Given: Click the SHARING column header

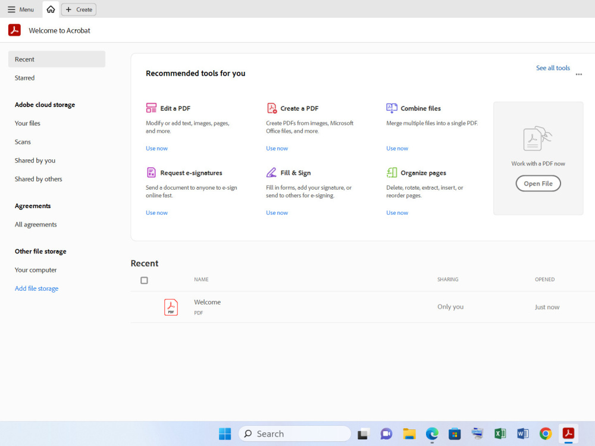Looking at the screenshot, I should (448, 279).
